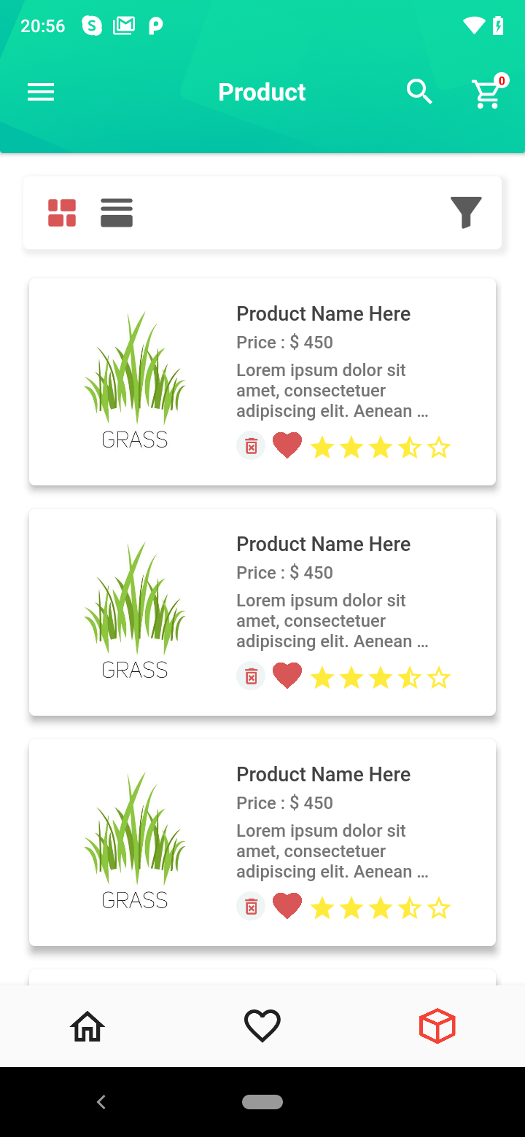525x1137 pixels.
Task: Open the hamburger navigation menu
Action: (x=41, y=93)
